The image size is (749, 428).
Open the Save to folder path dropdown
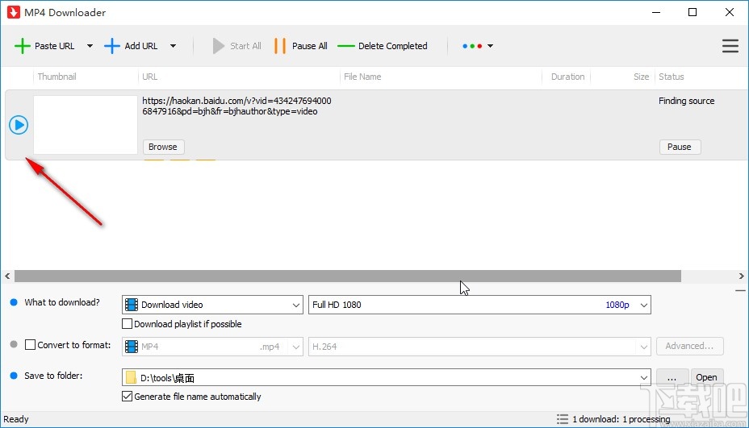tap(643, 378)
